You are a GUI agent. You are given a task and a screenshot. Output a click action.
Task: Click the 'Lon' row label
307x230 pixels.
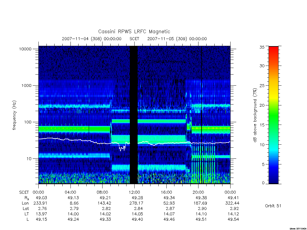[x=25, y=203]
